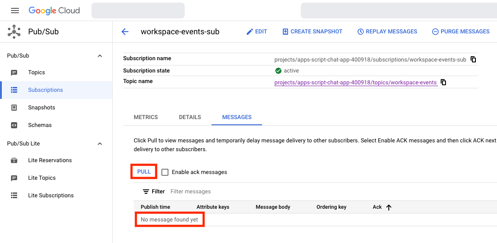
Task: Copy the topic name to clipboard
Action: click(x=443, y=82)
